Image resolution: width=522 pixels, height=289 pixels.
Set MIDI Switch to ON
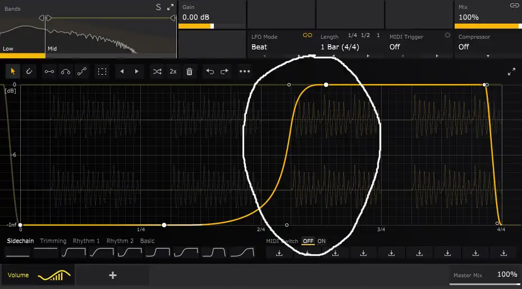[x=321, y=241]
